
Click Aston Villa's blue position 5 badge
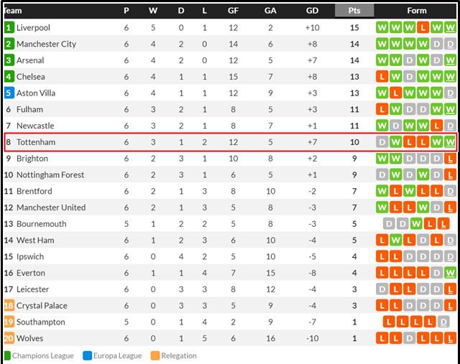click(x=9, y=93)
